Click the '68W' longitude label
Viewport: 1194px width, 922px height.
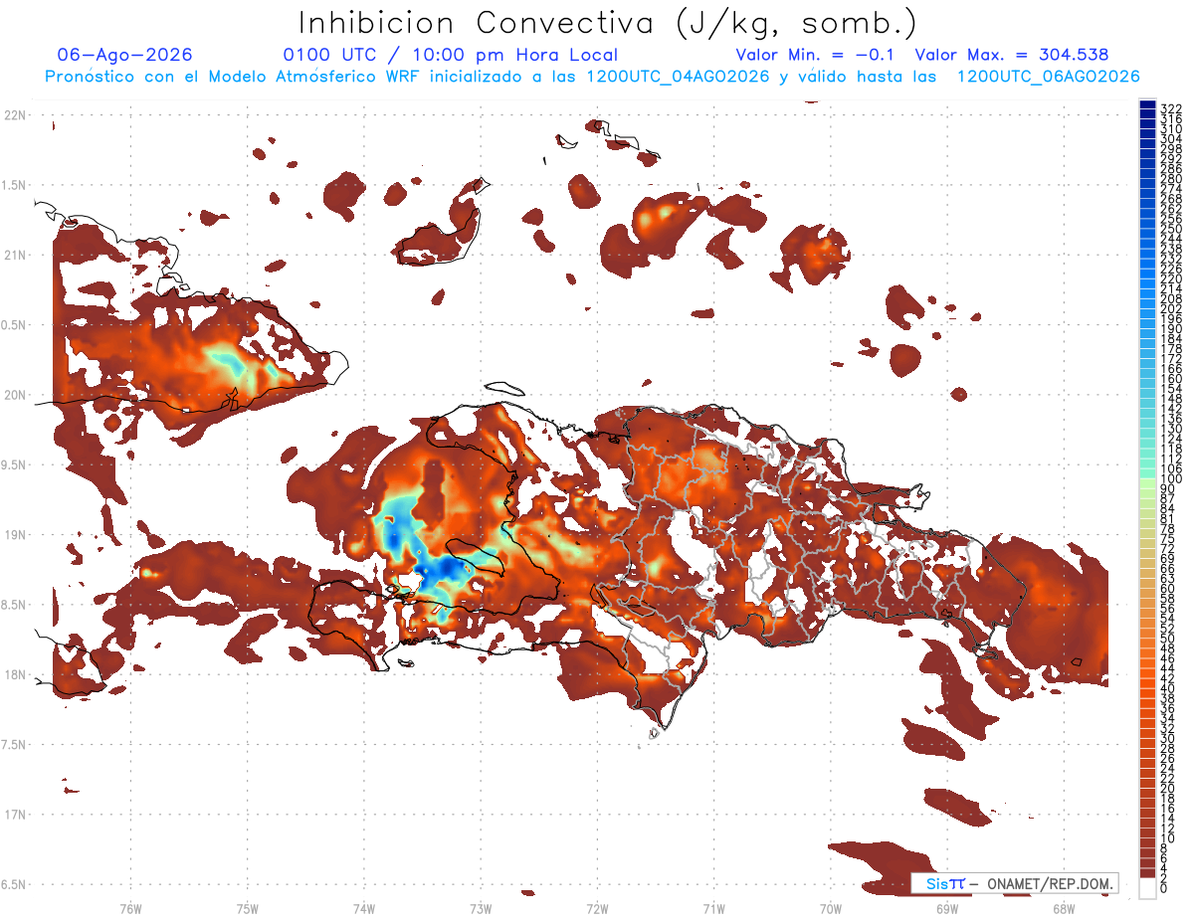(1064, 909)
